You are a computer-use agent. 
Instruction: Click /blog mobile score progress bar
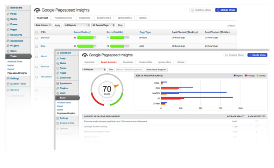[120, 46]
